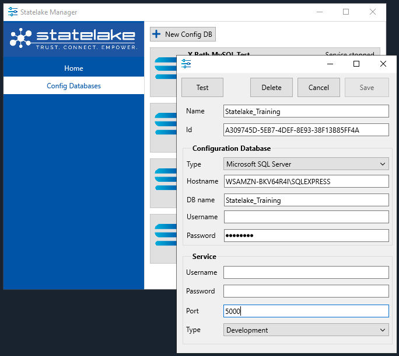Click the Hostname label

[x=202, y=181]
